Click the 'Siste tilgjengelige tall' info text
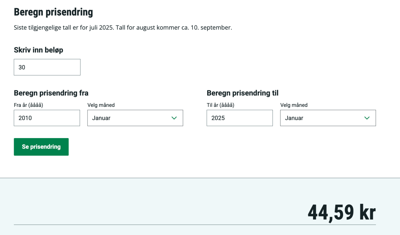 click(123, 27)
